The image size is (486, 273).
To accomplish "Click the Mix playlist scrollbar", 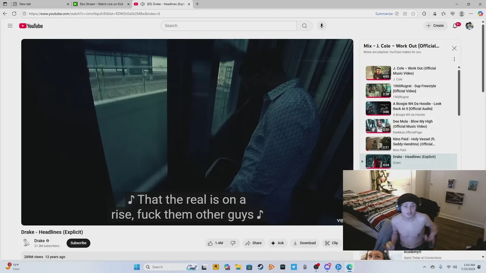I will tap(459, 93).
